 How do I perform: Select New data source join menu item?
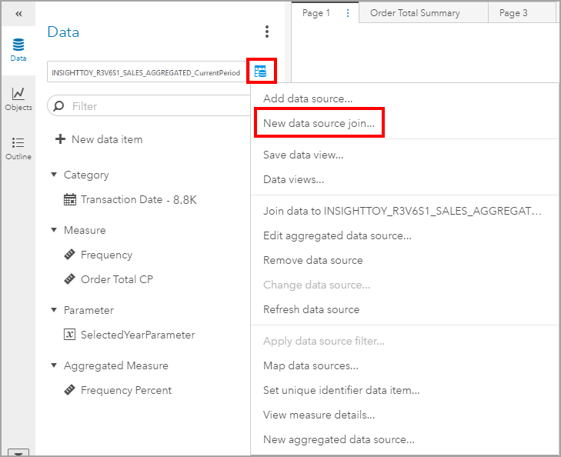pos(319,123)
